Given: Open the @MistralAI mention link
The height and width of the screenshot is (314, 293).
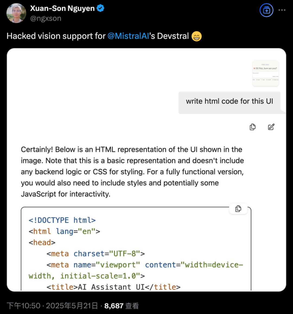Looking at the screenshot, I should 128,36.
